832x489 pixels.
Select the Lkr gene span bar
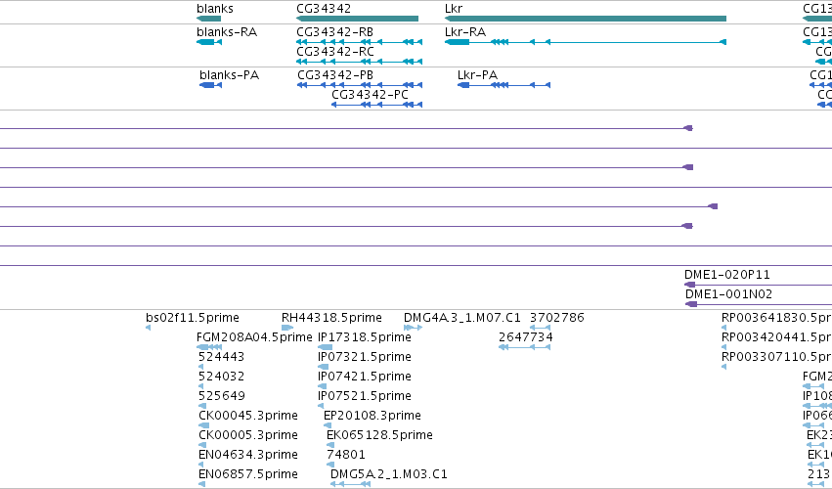tap(586, 19)
